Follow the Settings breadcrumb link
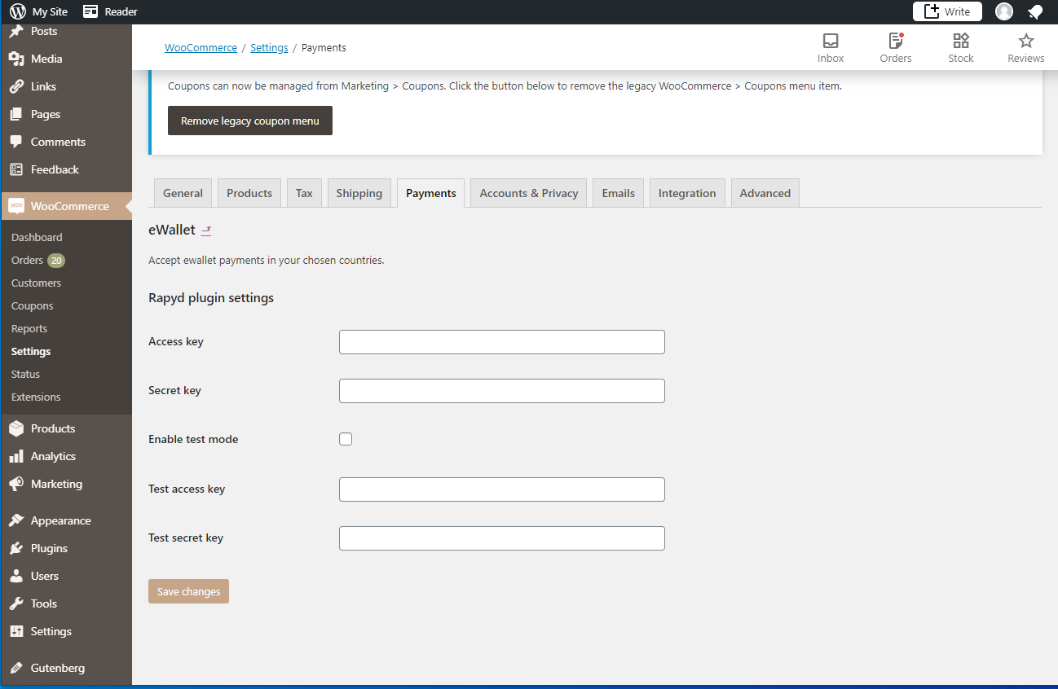1058x689 pixels. click(x=269, y=48)
